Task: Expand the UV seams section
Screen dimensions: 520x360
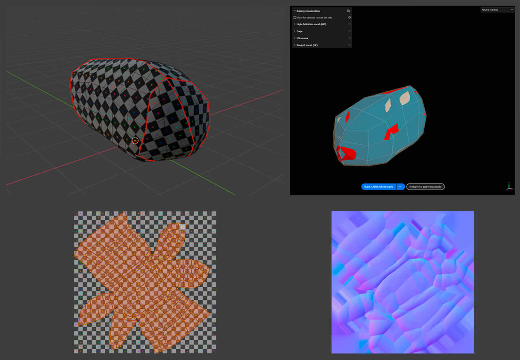Action: pyautogui.click(x=294, y=38)
